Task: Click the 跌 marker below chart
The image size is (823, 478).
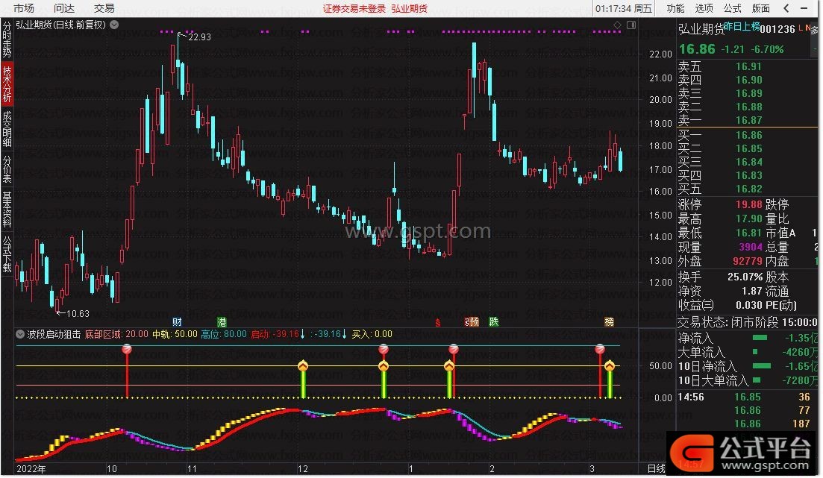Action: [493, 321]
